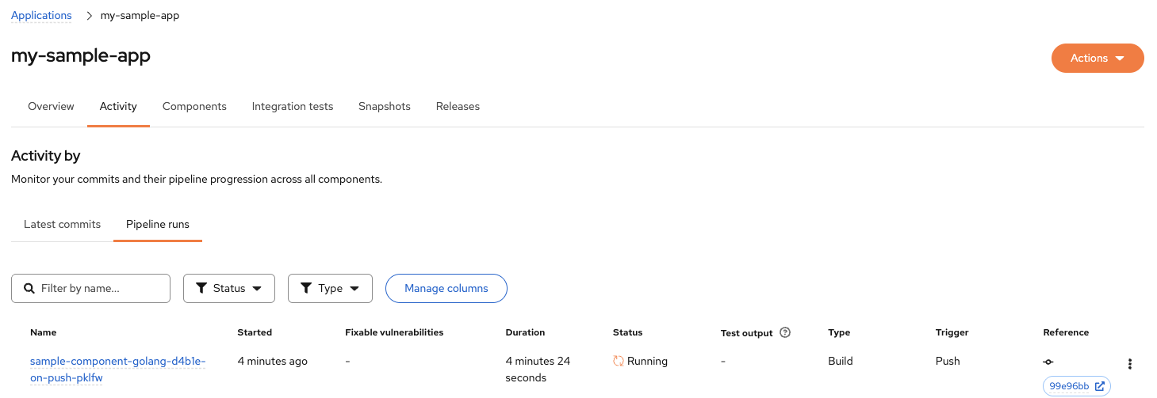Focus the Filter by name input field
This screenshot has height=398, width=1157.
tap(90, 288)
